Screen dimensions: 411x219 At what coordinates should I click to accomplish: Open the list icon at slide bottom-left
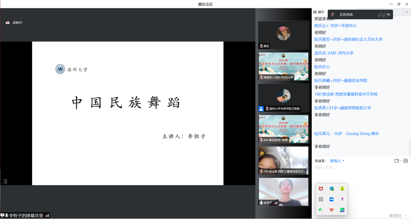pos(5,181)
